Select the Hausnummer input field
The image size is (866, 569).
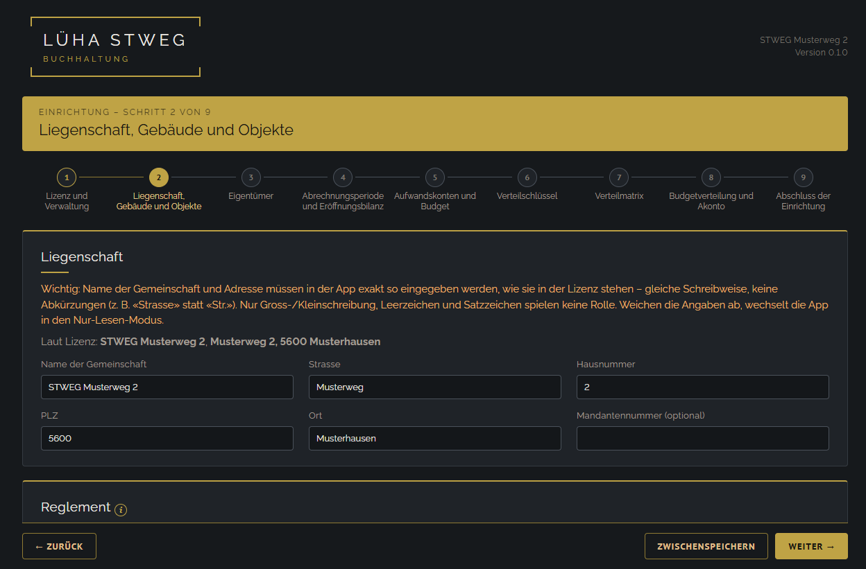[703, 387]
